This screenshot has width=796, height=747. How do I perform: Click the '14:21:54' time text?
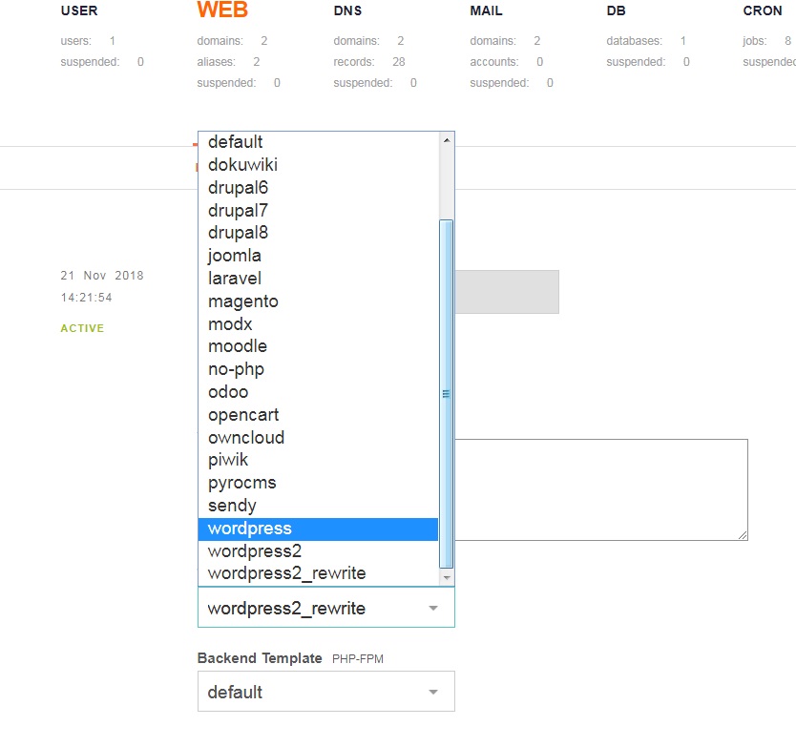pos(86,298)
